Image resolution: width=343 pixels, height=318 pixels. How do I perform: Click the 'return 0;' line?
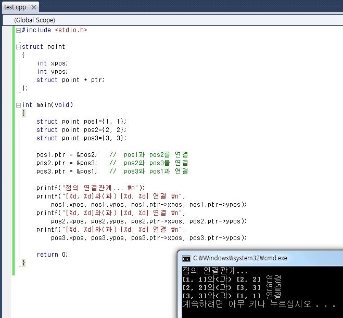pyautogui.click(x=52, y=255)
